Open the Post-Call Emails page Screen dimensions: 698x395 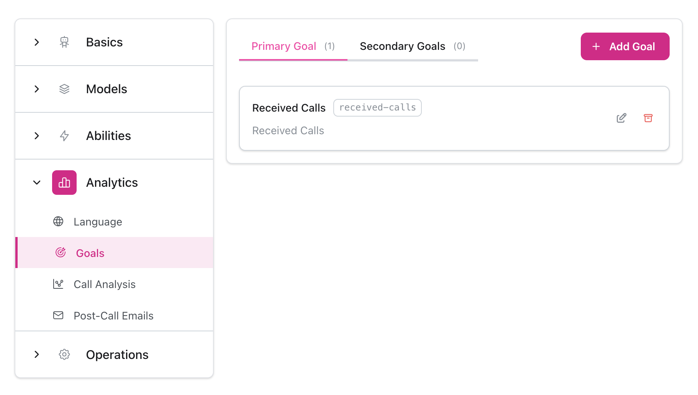tap(113, 315)
